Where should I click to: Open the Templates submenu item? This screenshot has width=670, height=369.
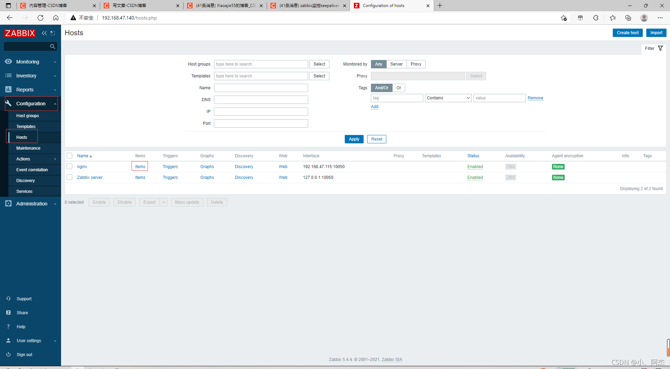click(x=26, y=127)
